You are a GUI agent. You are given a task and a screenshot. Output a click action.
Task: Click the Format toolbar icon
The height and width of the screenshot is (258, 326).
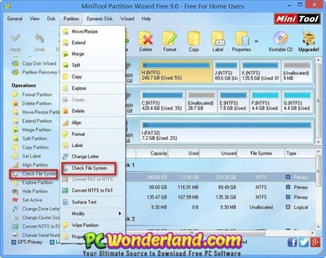click(170, 38)
